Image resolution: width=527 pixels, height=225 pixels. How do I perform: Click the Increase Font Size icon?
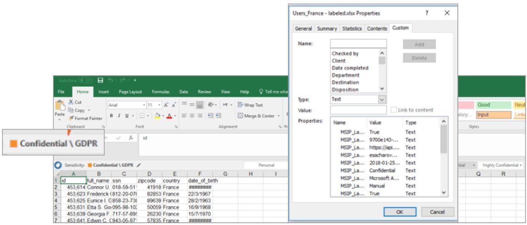(x=166, y=105)
